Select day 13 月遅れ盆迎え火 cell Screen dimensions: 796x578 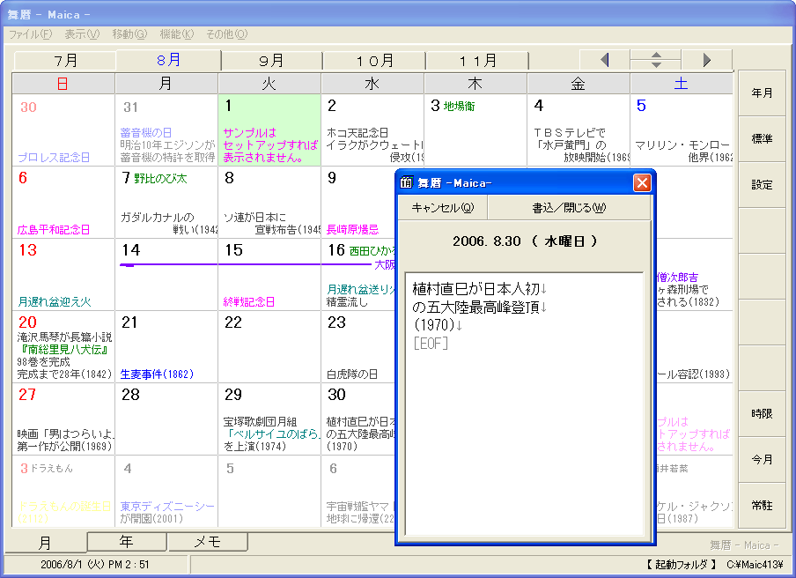pos(63,274)
